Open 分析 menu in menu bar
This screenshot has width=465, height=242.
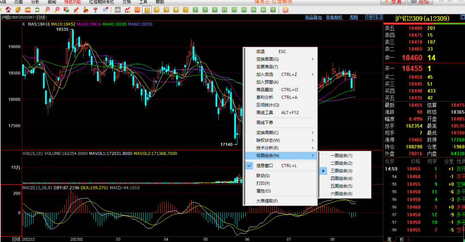35,2
